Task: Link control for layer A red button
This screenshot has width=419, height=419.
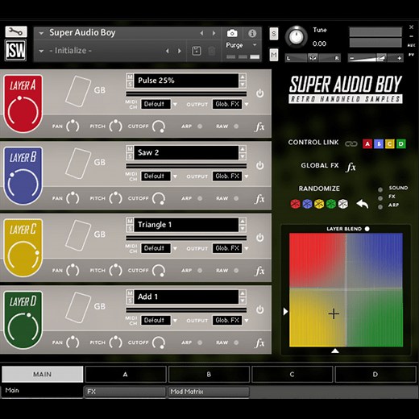Action: 367,144
